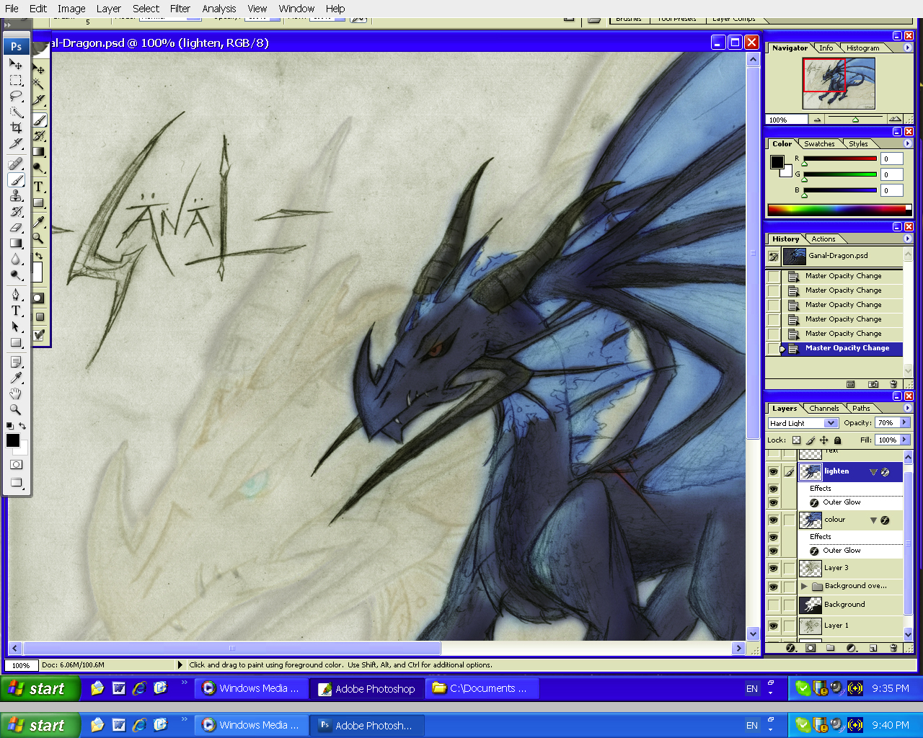Open the Analysis menu
Viewport: 923px width, 738px height.
tap(219, 9)
